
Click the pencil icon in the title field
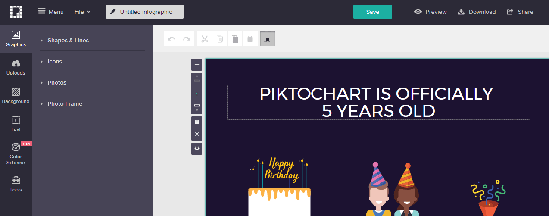point(113,12)
